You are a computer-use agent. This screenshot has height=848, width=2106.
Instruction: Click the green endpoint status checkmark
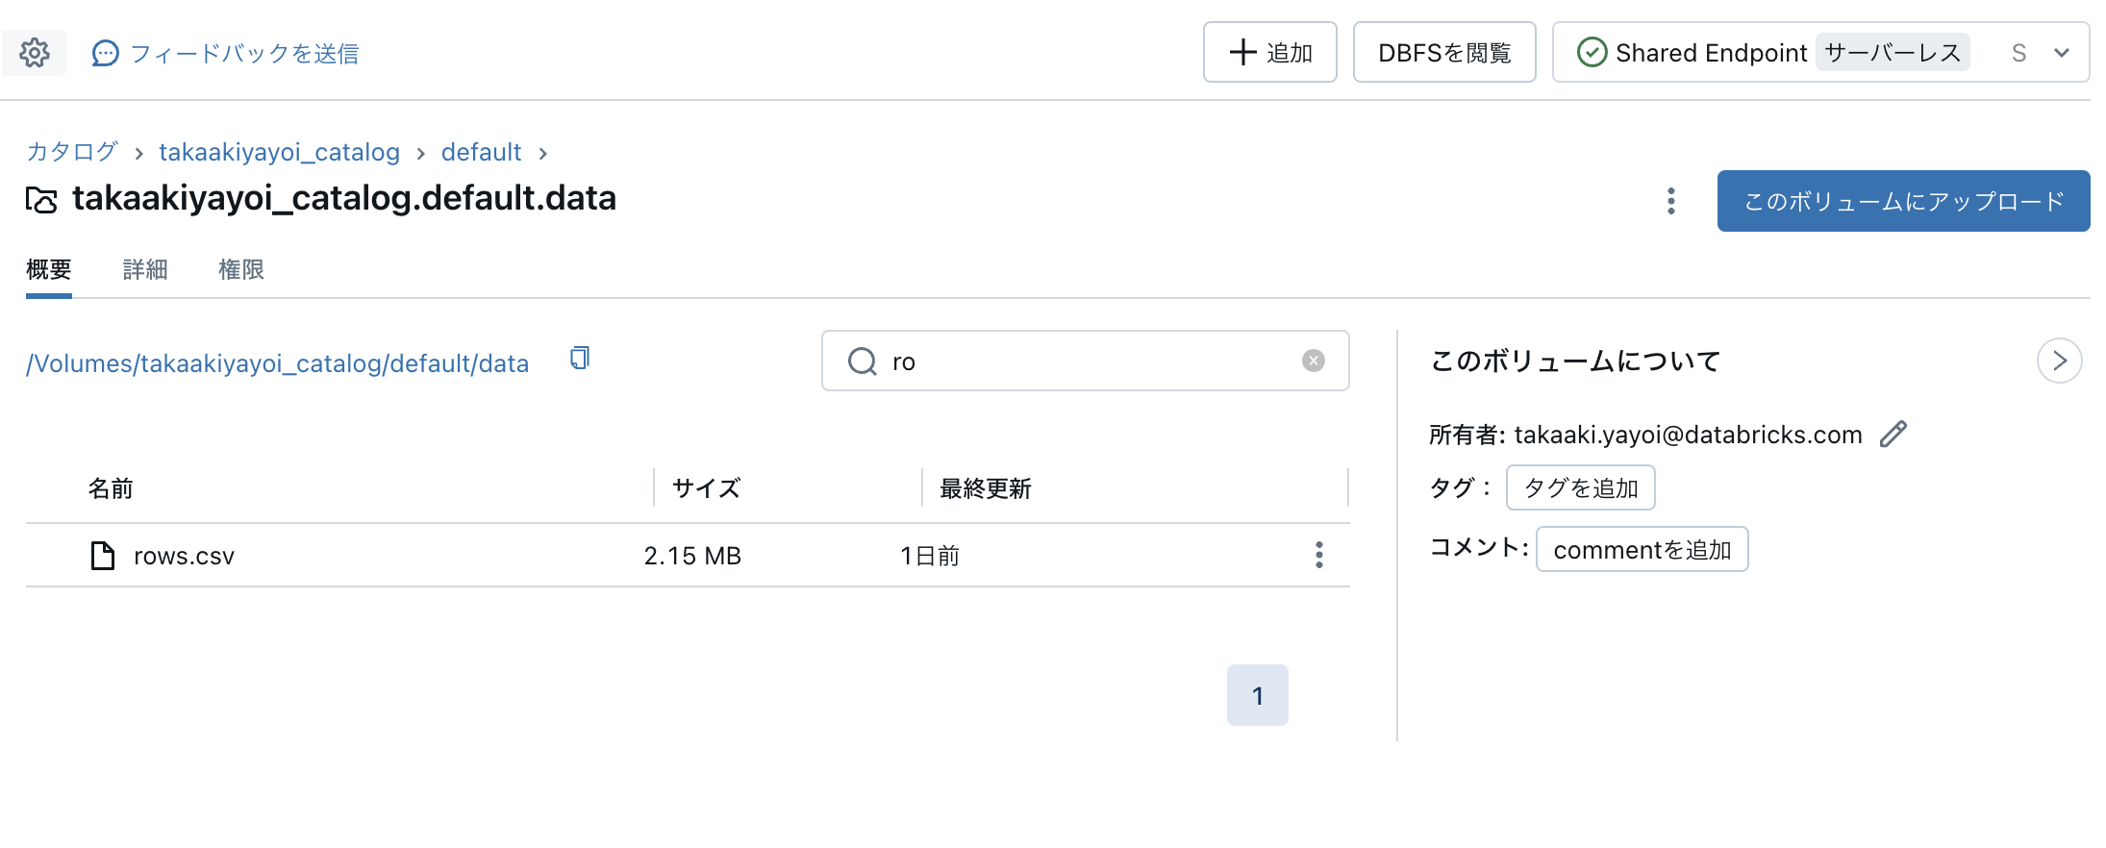(1592, 52)
